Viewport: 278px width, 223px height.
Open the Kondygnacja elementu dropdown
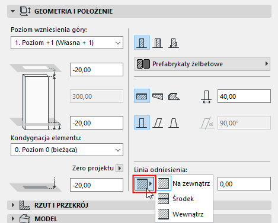(x=67, y=150)
